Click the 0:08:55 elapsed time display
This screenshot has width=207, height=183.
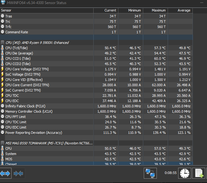pyautogui.click(x=170, y=173)
